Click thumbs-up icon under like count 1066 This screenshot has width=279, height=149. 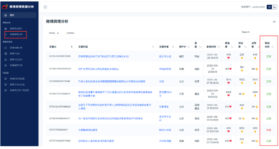[x=255, y=95]
